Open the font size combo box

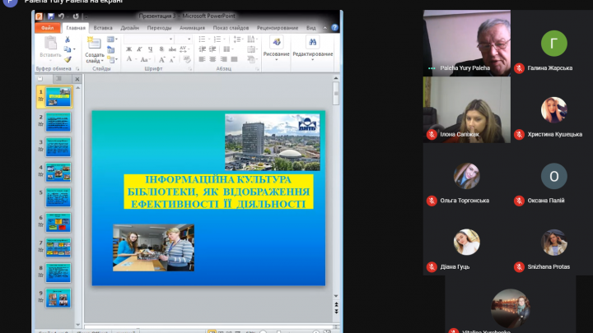click(183, 39)
